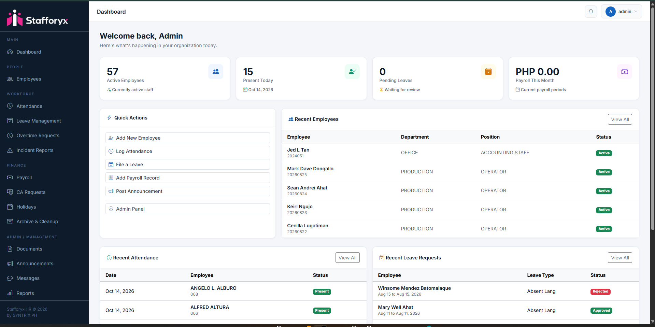Click Add New Employee quick action
The height and width of the screenshot is (327, 655).
188,138
